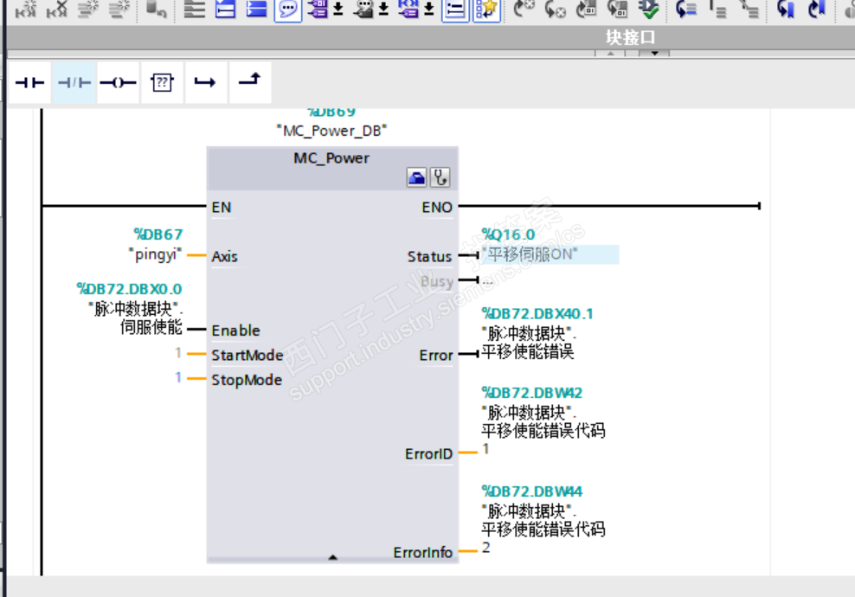Click the Axis input pin label
855x597 pixels.
pos(225,257)
